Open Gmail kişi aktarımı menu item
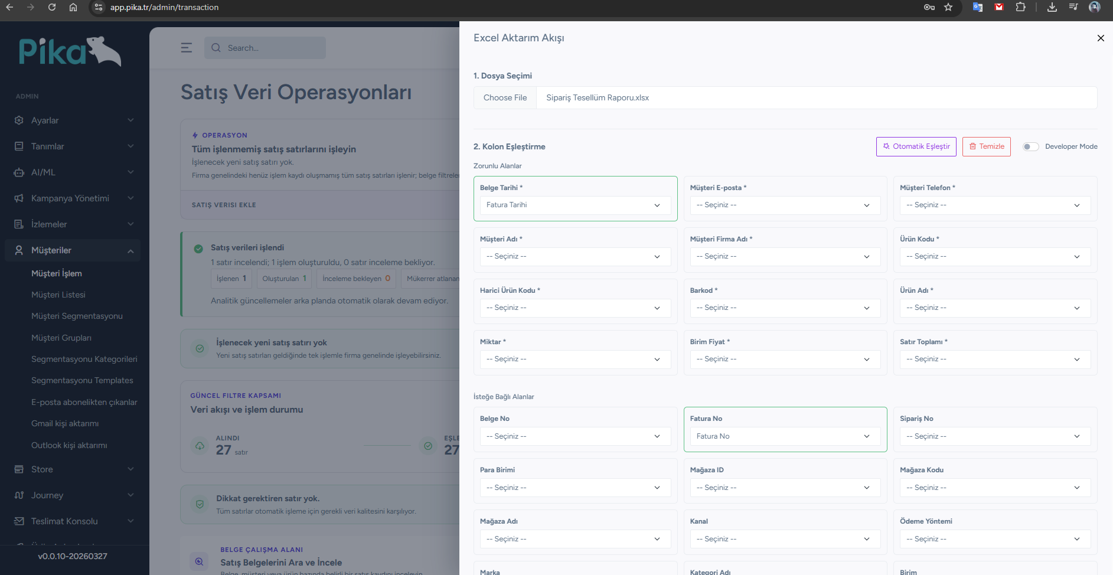The width and height of the screenshot is (1113, 575). click(65, 423)
